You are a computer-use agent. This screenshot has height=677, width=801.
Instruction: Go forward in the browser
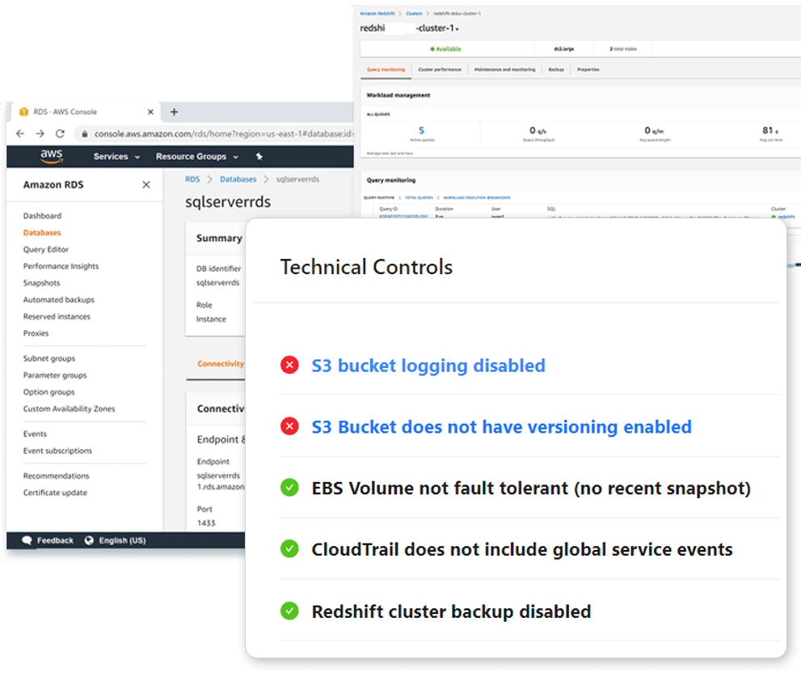click(x=40, y=133)
